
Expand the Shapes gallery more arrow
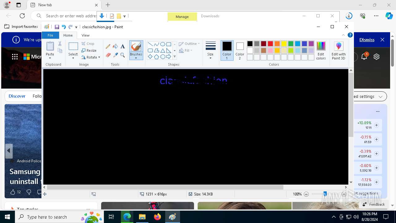click(174, 57)
